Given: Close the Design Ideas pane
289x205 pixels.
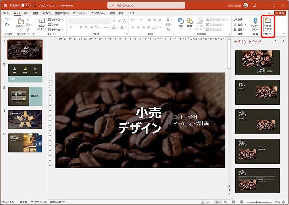Looking at the screenshot, I should pyautogui.click(x=283, y=42).
